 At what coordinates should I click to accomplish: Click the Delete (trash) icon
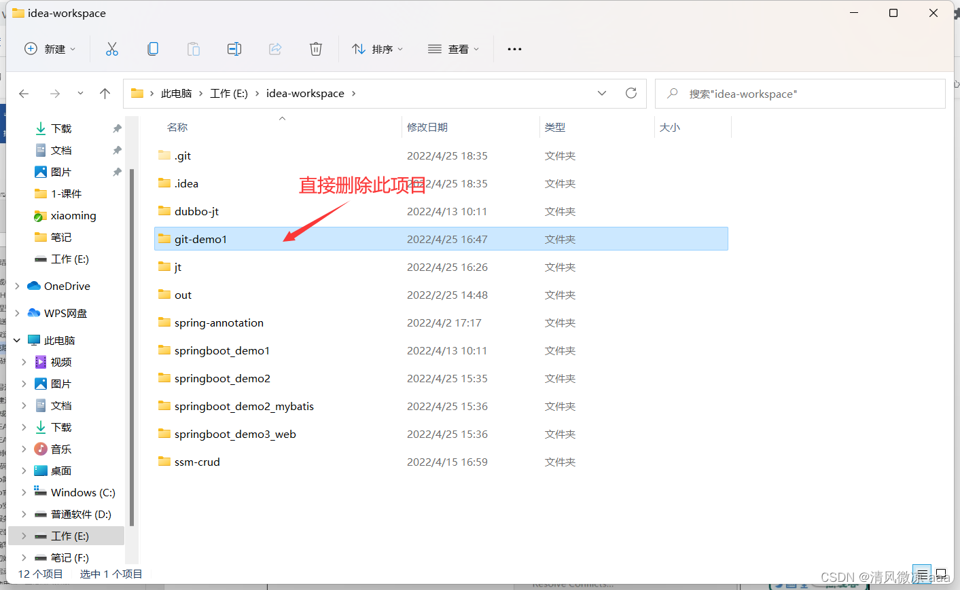click(315, 48)
